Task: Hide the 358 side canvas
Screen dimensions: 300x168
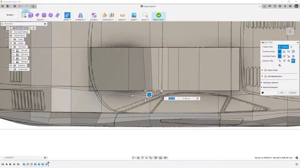Action: click(x=14, y=51)
